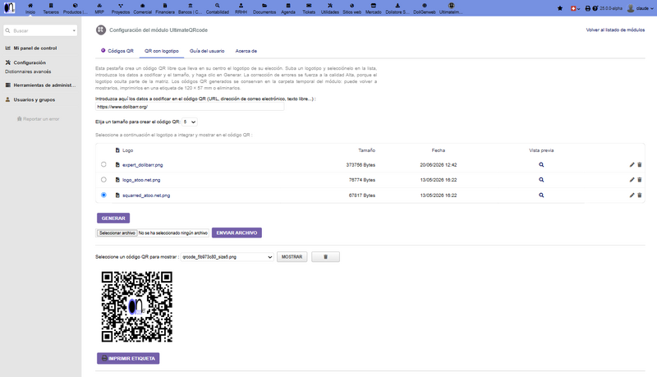Click the Seleccionar archivo button
Image resolution: width=657 pixels, height=377 pixels.
click(117, 233)
